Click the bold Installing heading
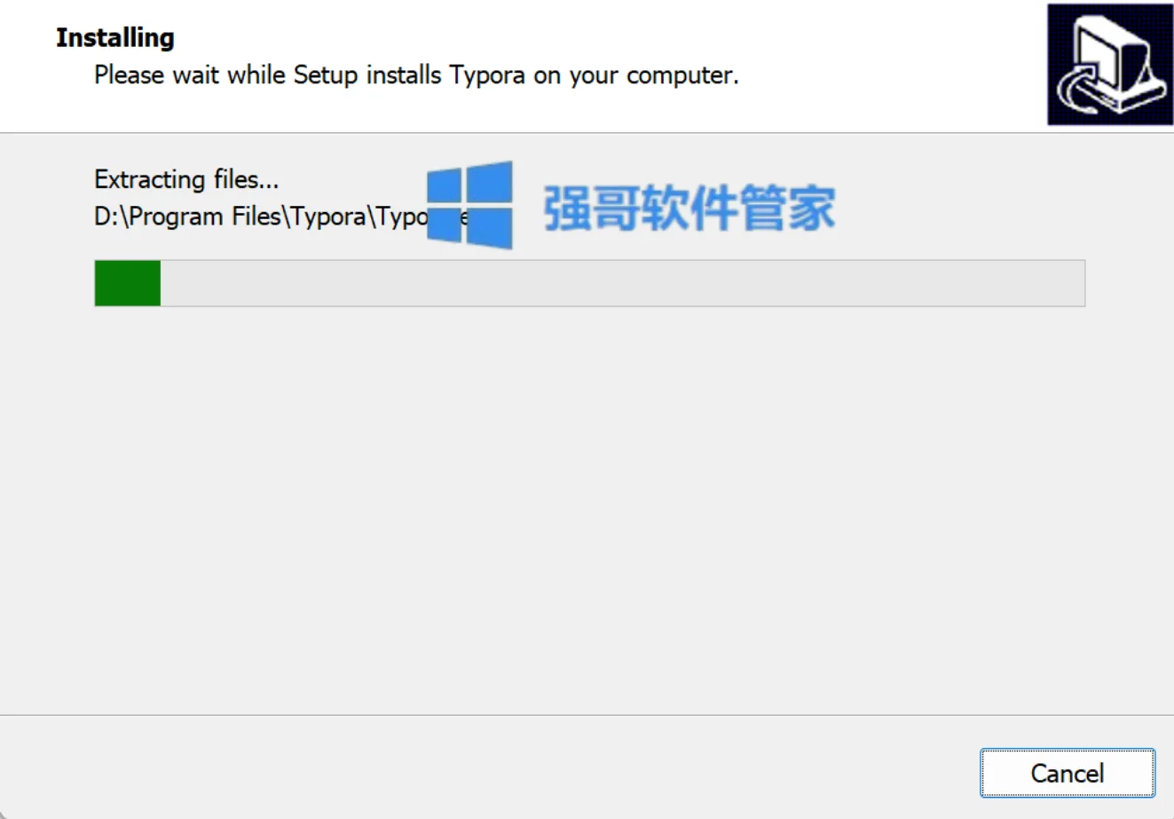The width and height of the screenshot is (1174, 819). 115,37
